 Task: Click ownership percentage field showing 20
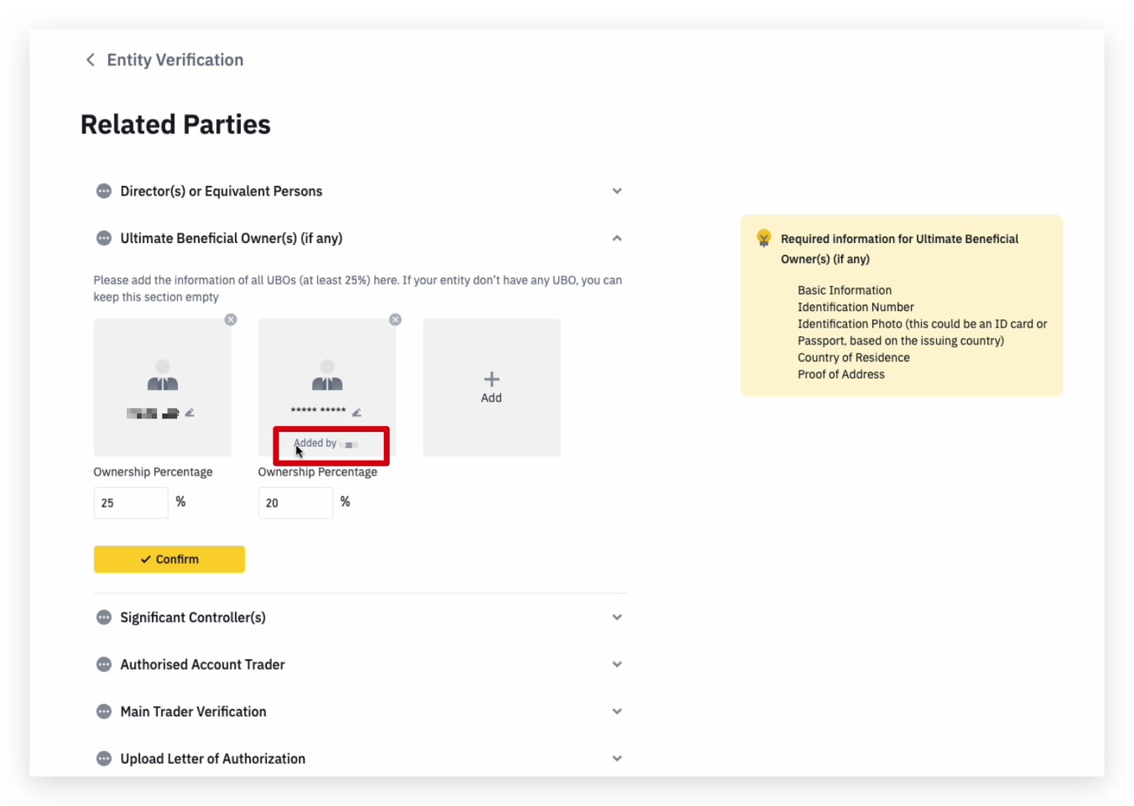(295, 503)
